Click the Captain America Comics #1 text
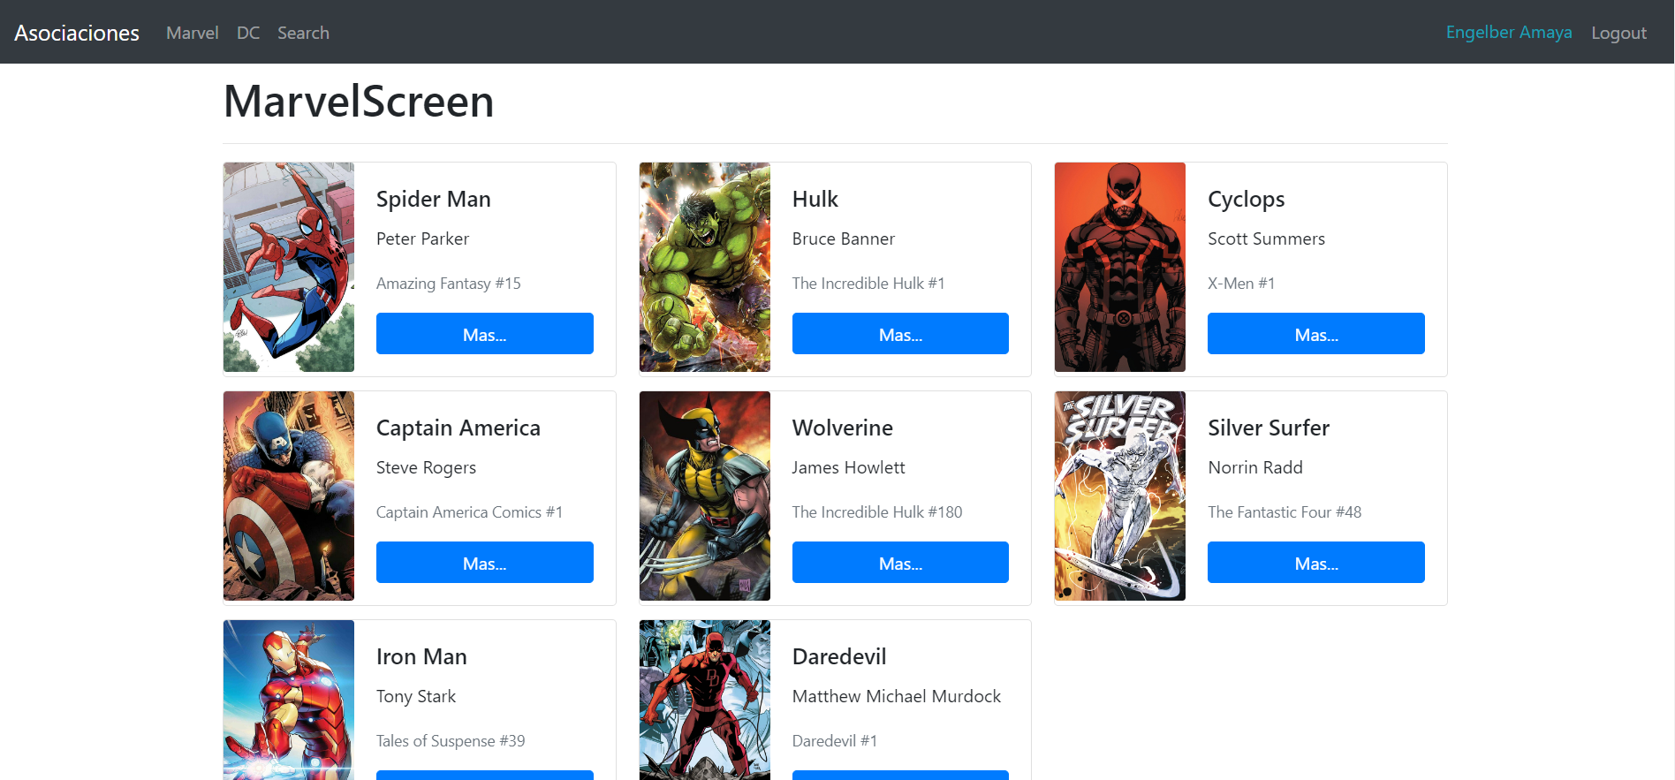 click(x=469, y=512)
